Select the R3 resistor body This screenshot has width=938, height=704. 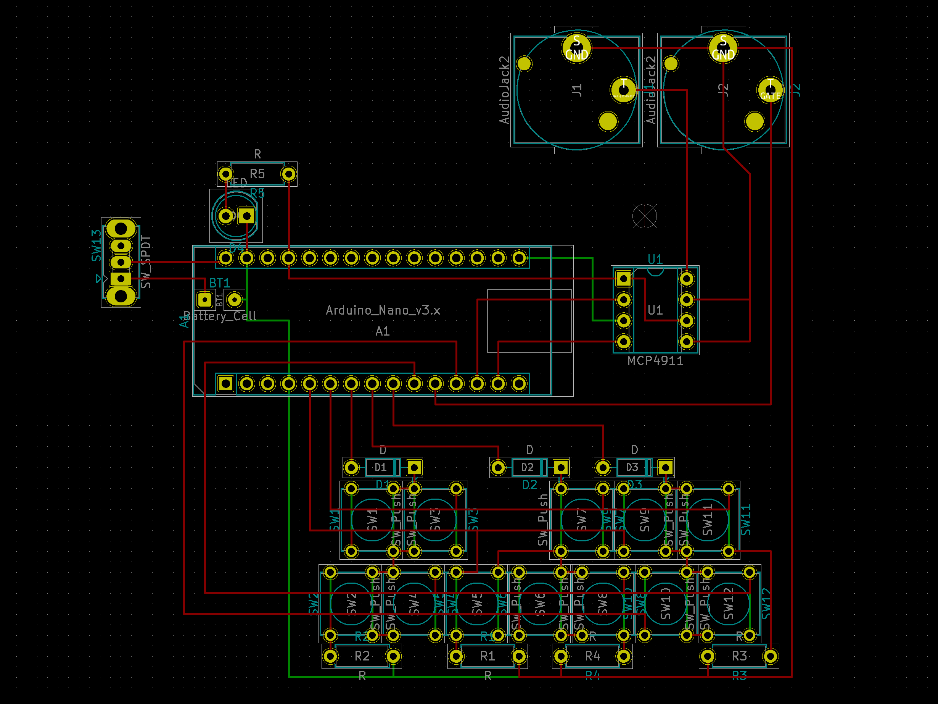tap(739, 656)
